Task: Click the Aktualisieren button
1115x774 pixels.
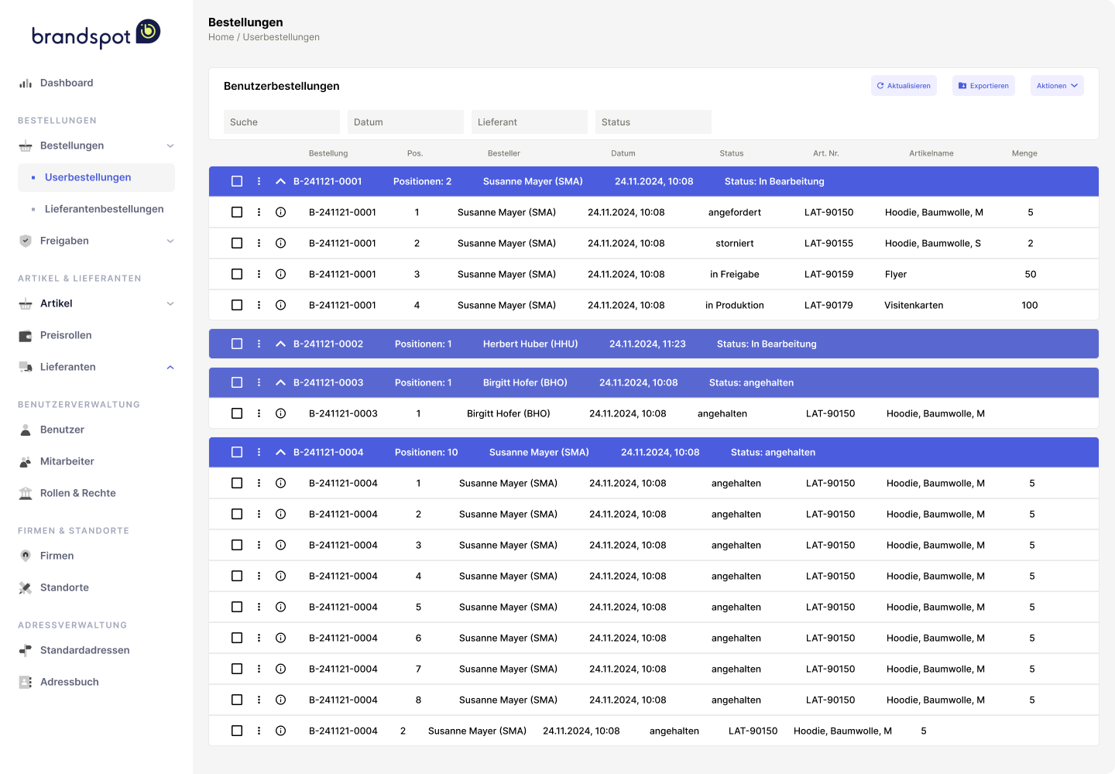Action: [904, 86]
